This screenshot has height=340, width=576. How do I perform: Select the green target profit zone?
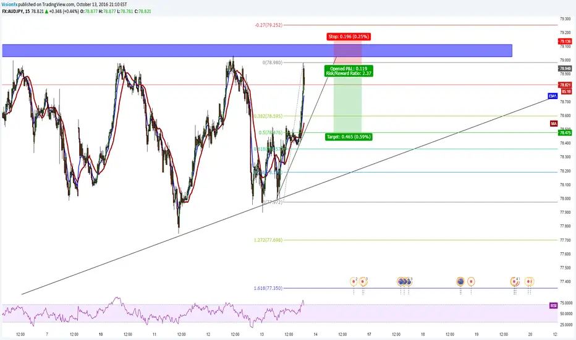(347, 104)
